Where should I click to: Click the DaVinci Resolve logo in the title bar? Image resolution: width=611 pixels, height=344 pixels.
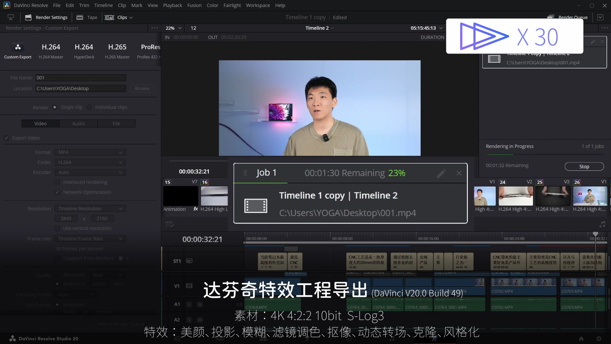tap(6, 5)
